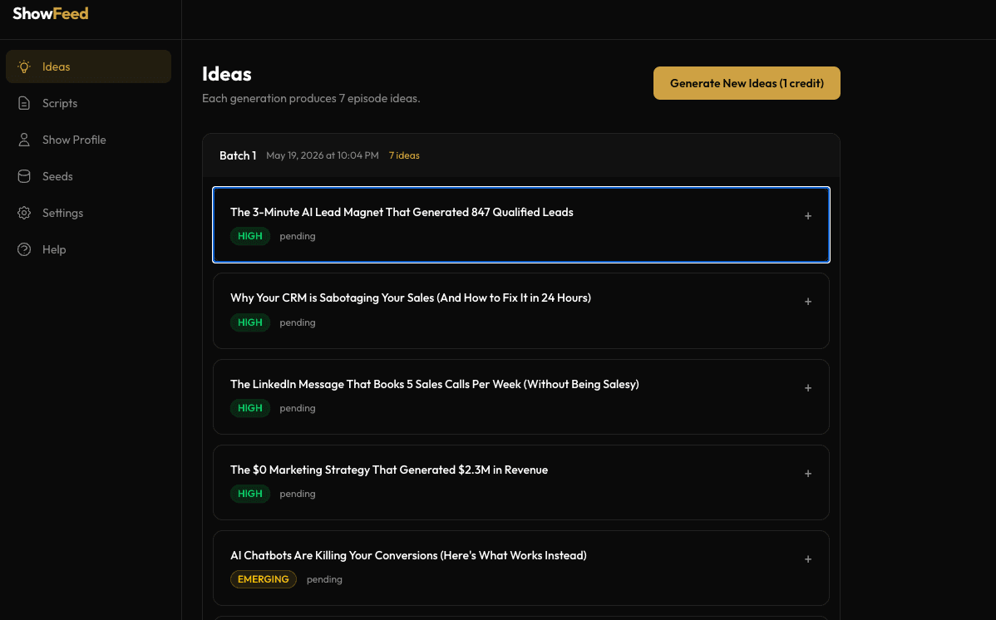Open Settings from the sidebar
The height and width of the screenshot is (620, 996).
(x=88, y=213)
